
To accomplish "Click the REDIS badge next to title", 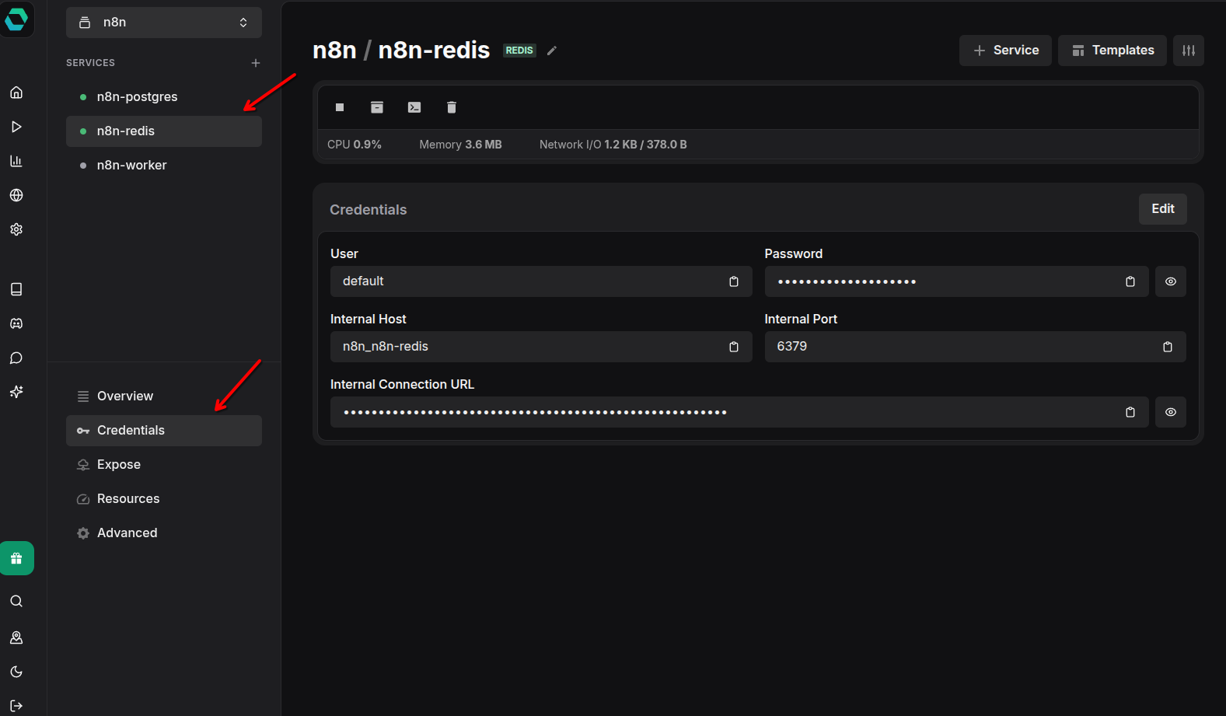I will (519, 51).
